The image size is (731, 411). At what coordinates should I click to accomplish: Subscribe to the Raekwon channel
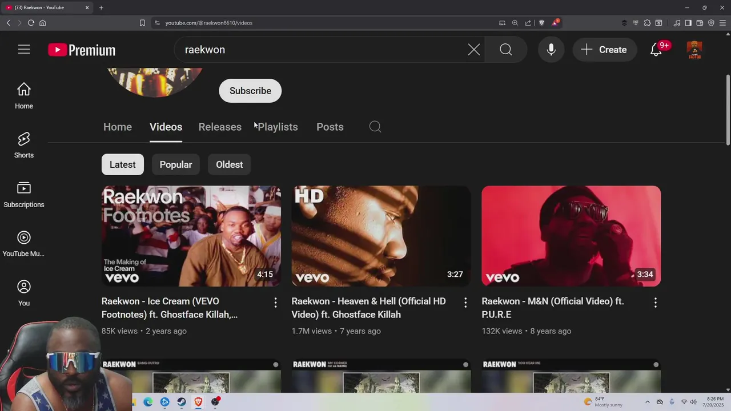tap(250, 91)
